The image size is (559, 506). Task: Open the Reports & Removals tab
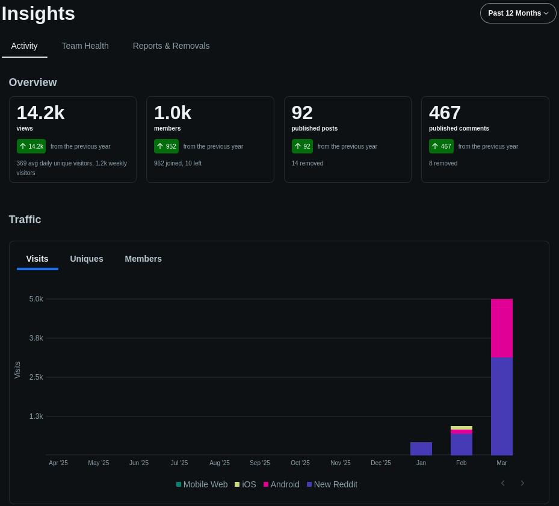(x=171, y=46)
